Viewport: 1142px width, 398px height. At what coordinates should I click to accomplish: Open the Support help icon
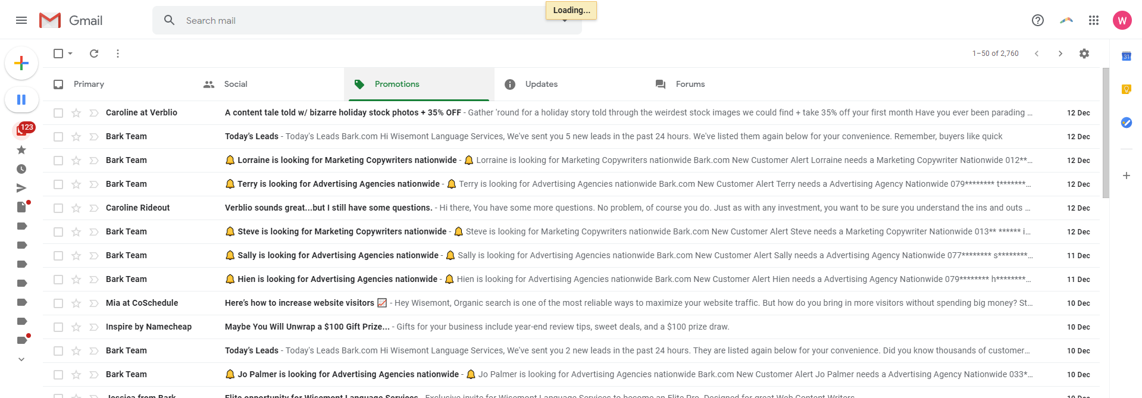pyautogui.click(x=1037, y=20)
